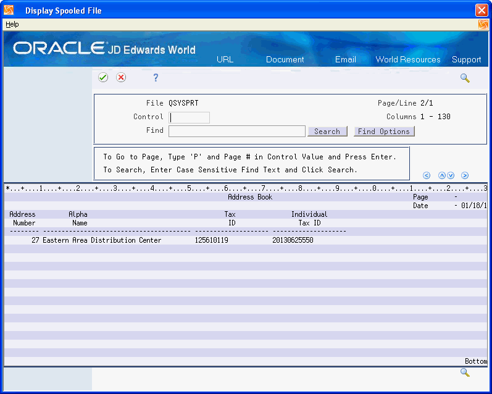
Task: Open the Email link in banner
Action: point(346,59)
